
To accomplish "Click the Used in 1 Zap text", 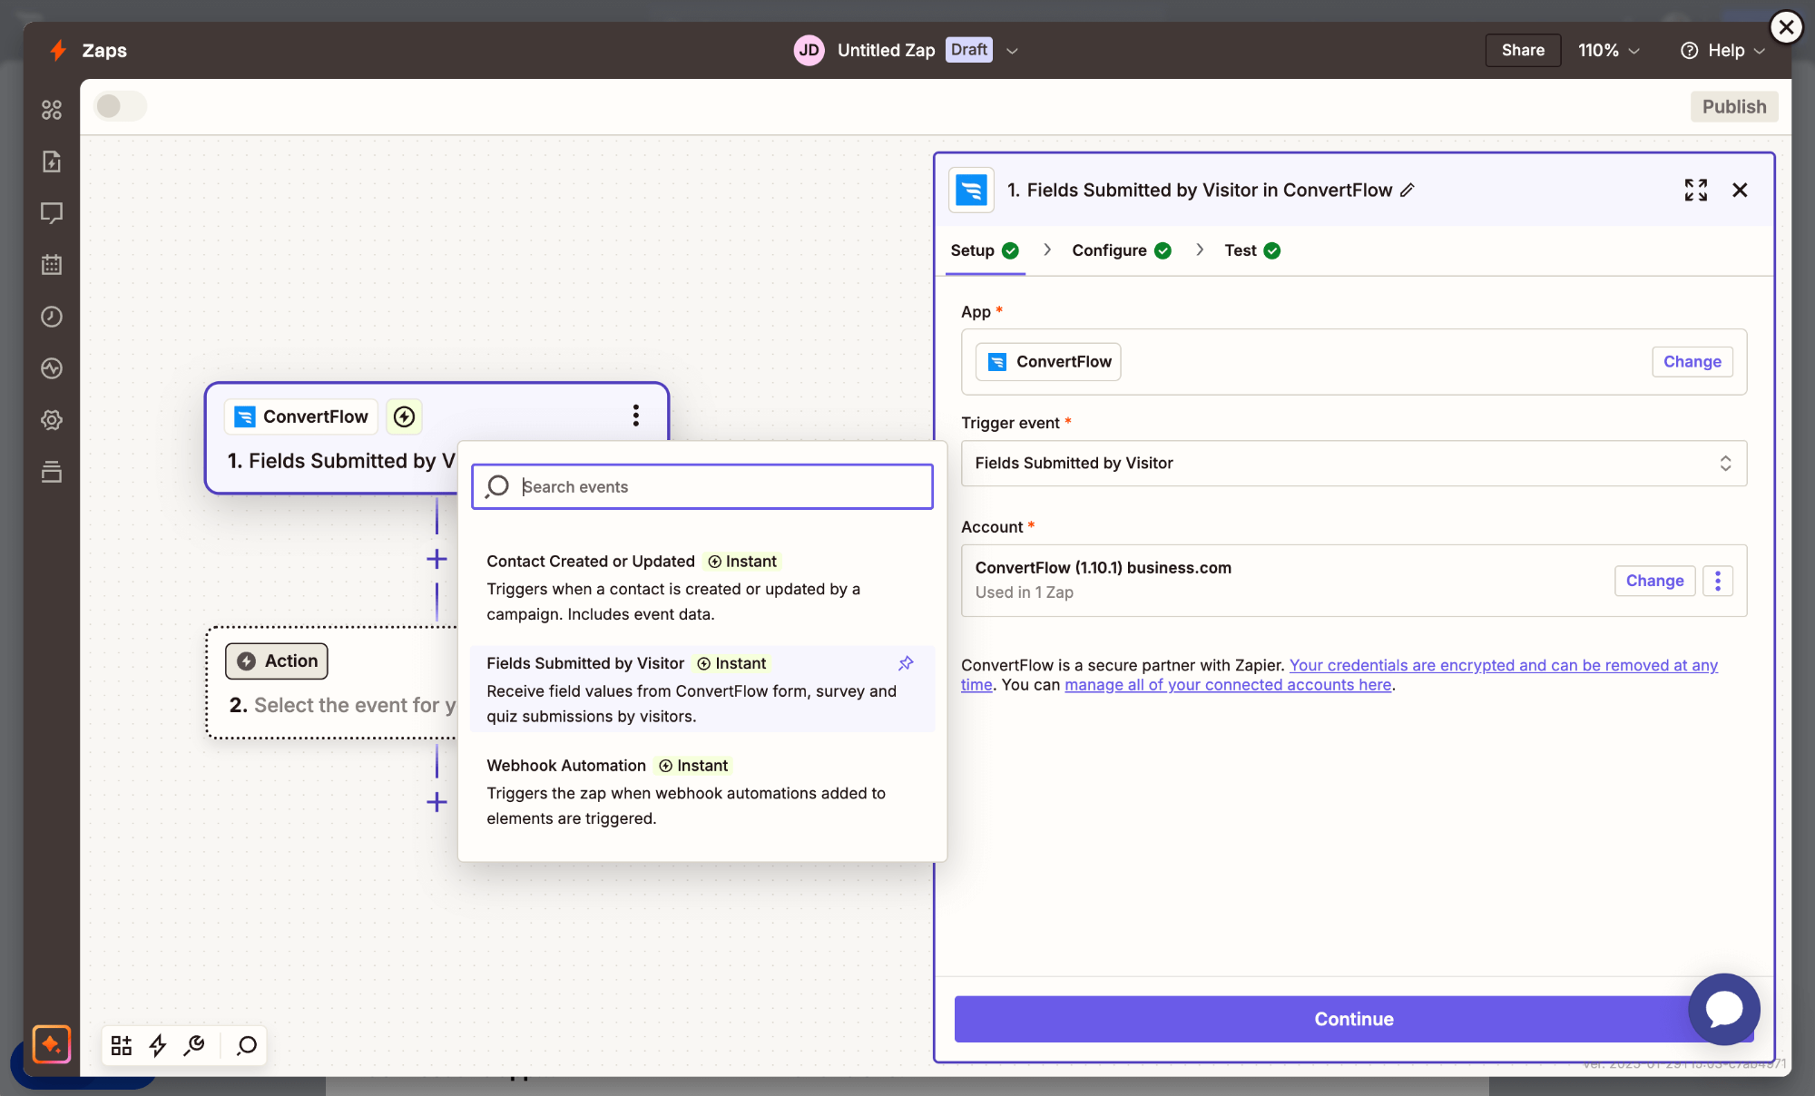I will 1025,592.
